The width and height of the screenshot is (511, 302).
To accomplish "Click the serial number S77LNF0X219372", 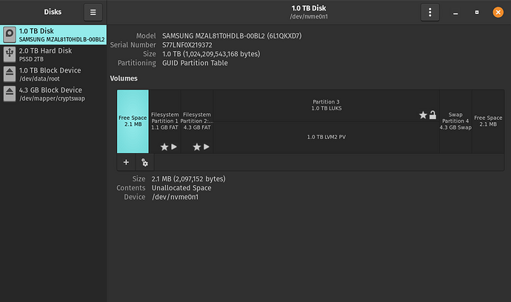I will pos(187,45).
